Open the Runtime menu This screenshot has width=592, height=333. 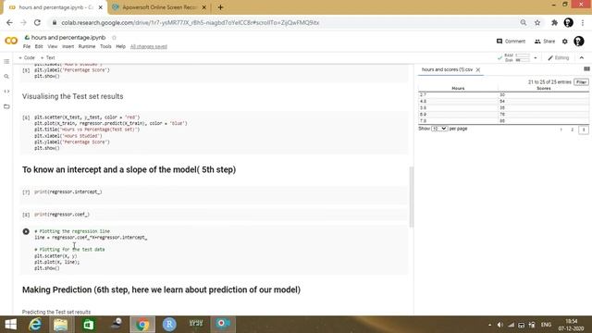coord(87,46)
